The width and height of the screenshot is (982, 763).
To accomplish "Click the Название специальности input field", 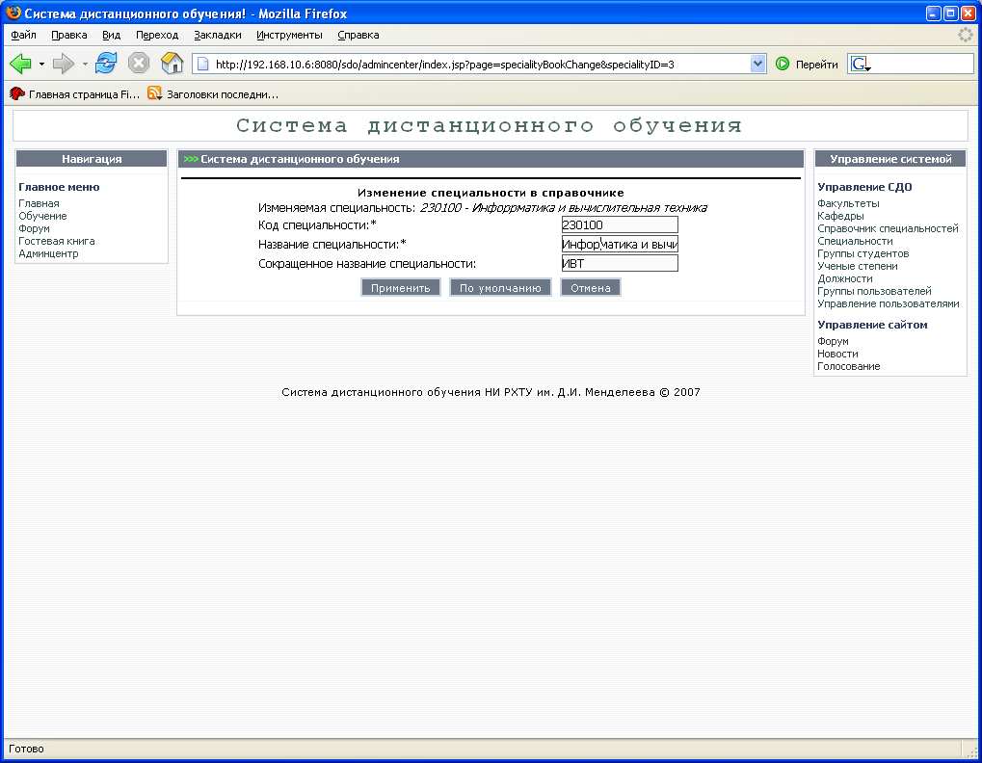I will click(620, 244).
